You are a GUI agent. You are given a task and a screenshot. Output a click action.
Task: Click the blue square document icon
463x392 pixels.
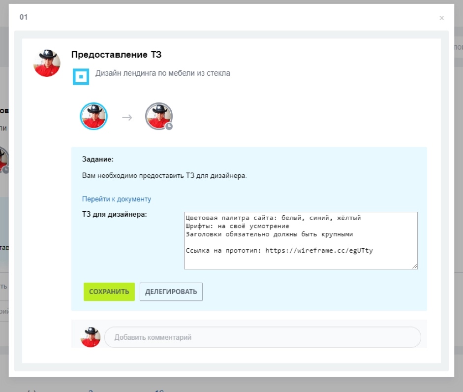pos(81,76)
